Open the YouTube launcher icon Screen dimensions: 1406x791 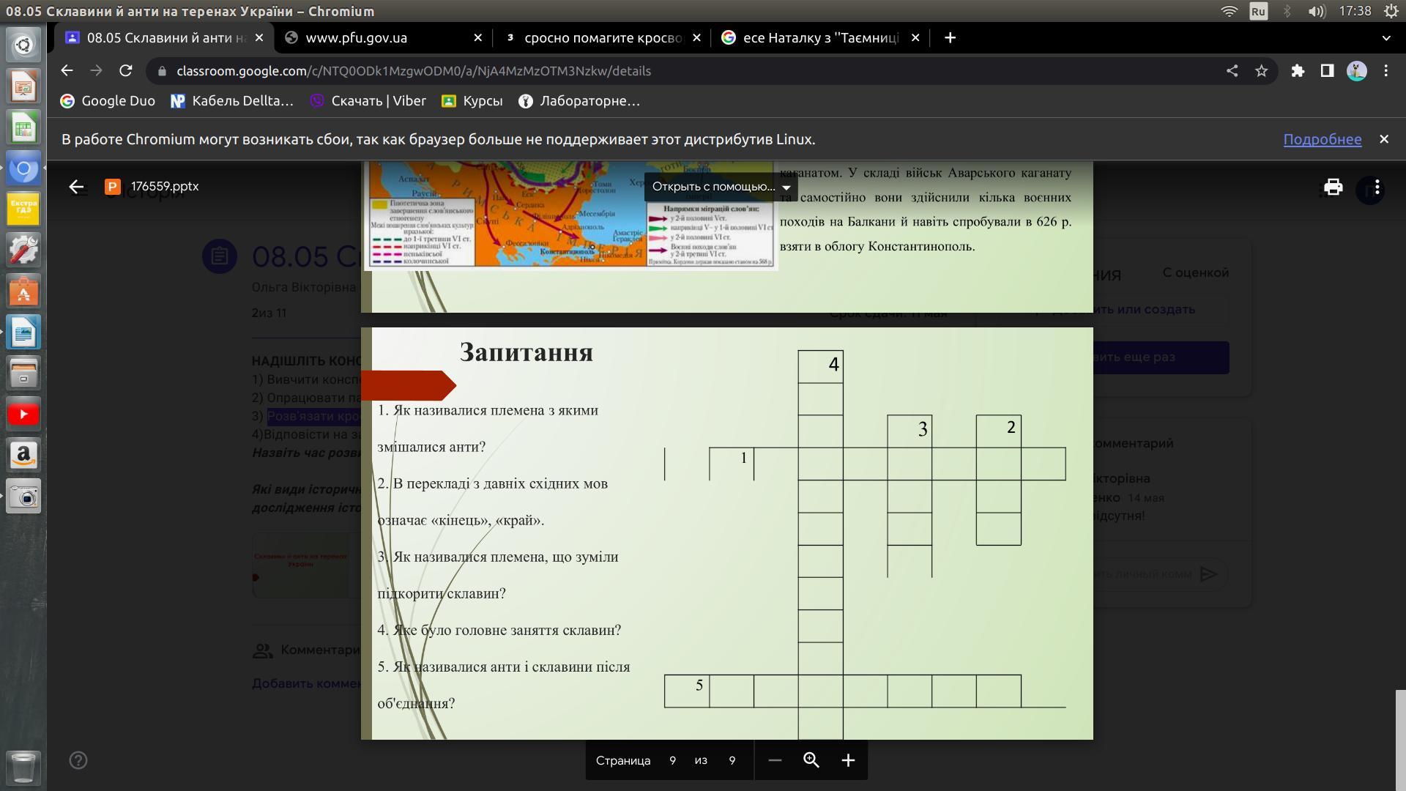[x=23, y=415]
